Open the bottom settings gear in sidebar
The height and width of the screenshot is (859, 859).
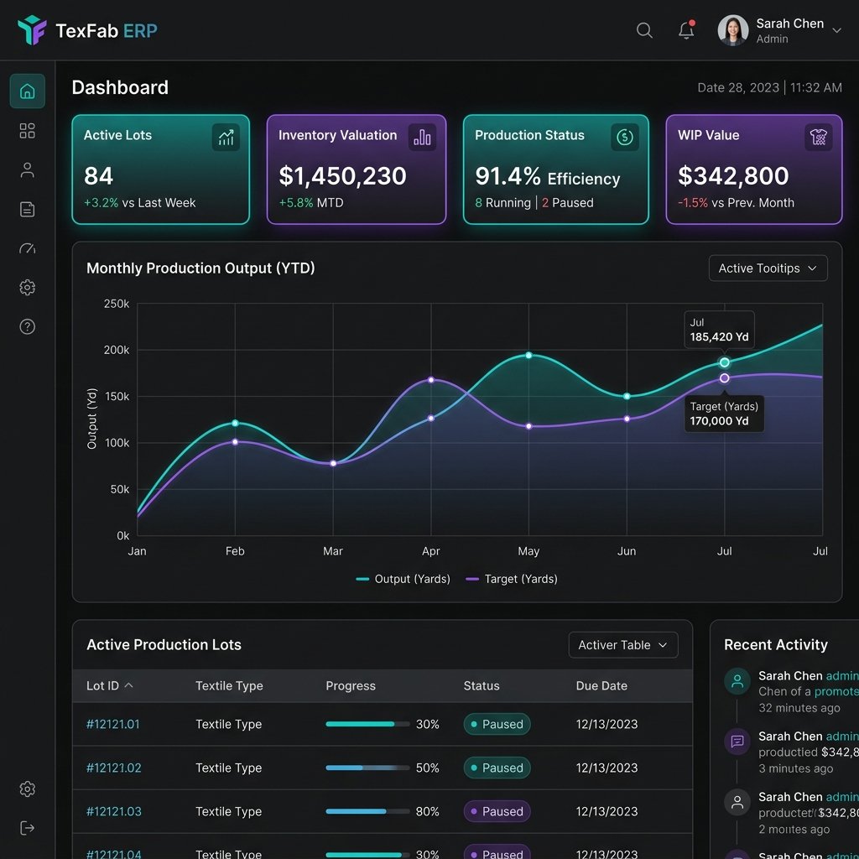28,789
